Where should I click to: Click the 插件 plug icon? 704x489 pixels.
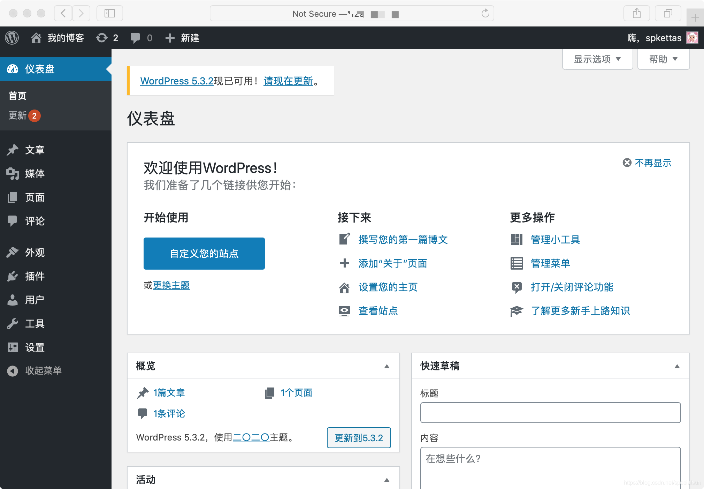click(13, 276)
